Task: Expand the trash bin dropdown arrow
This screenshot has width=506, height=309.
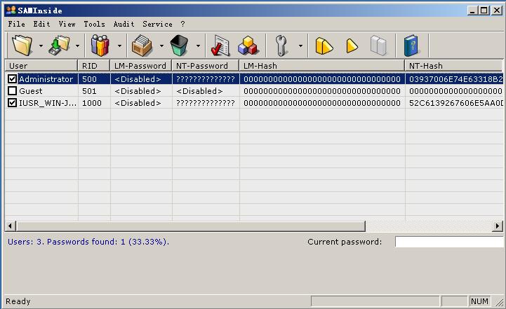Action: [198, 46]
